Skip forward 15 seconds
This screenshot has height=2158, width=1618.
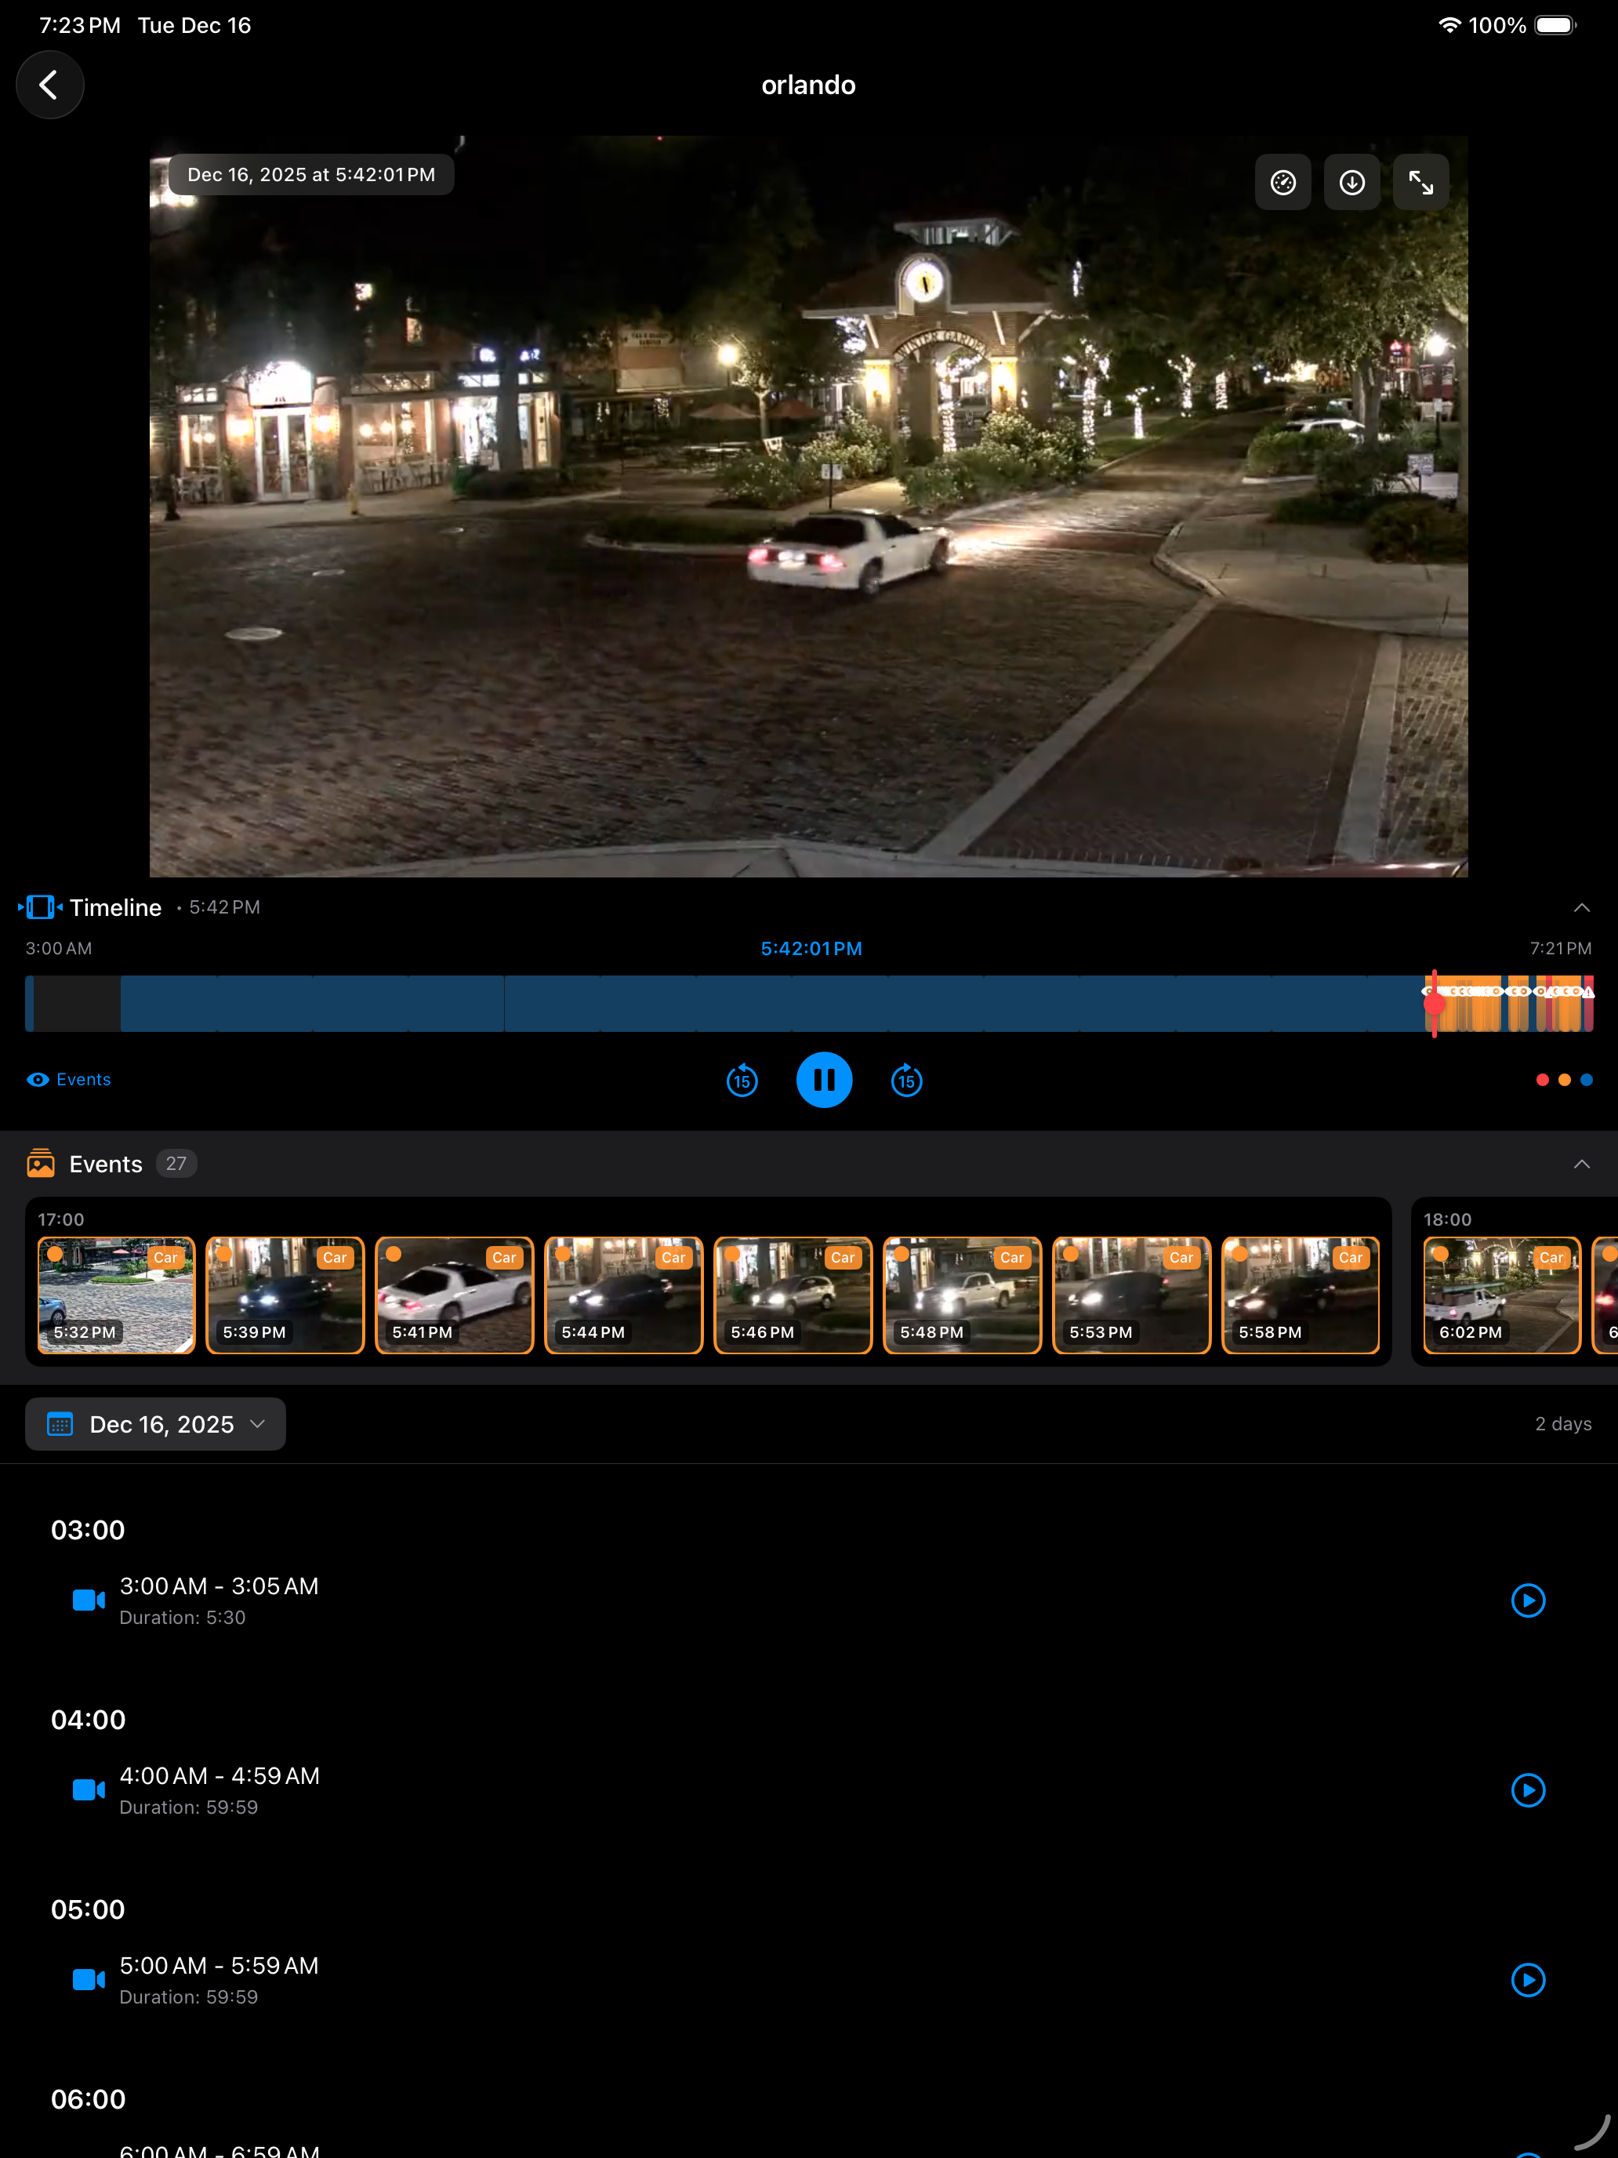point(906,1080)
